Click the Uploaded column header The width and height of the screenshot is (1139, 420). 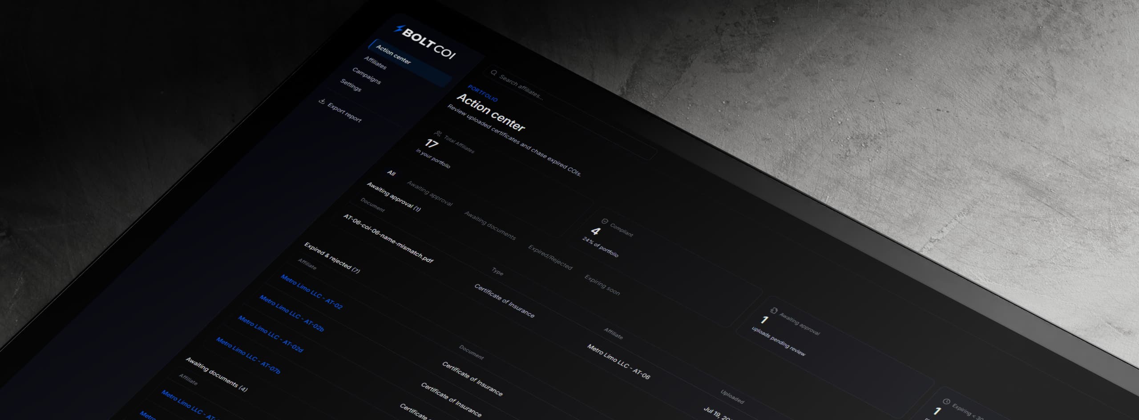732,396
